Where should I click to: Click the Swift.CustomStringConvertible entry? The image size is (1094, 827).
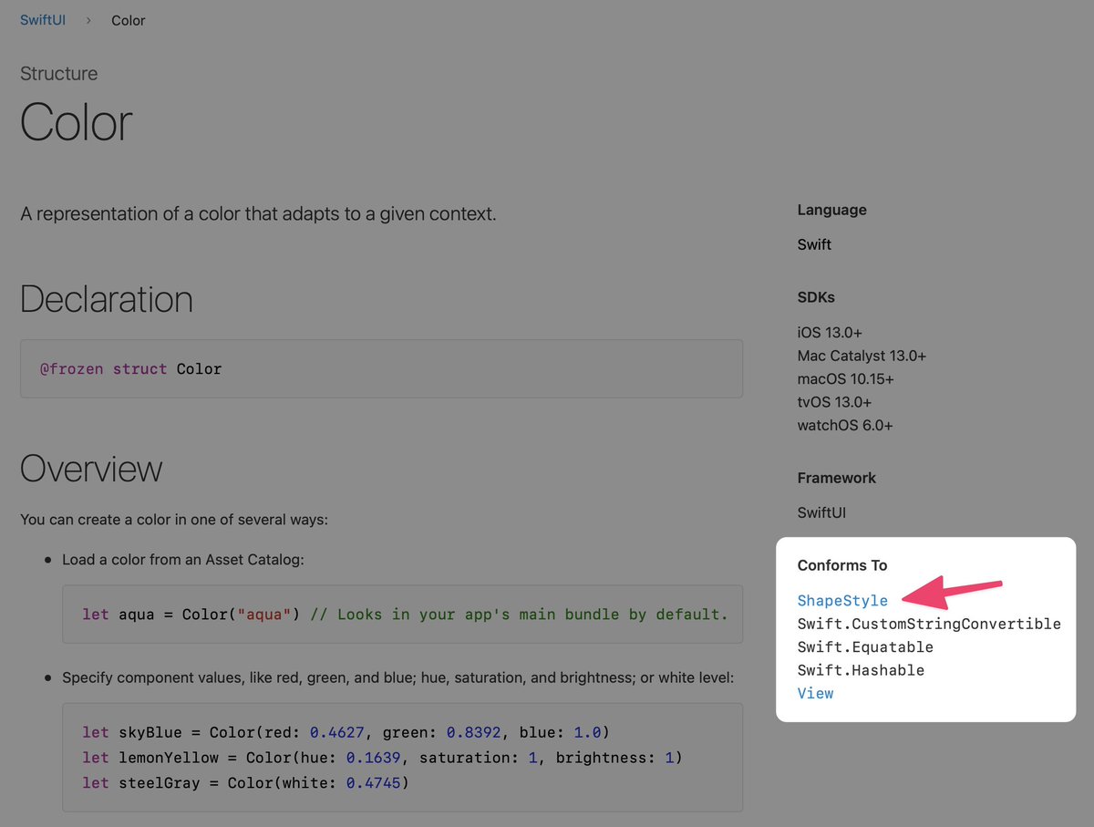tap(929, 624)
